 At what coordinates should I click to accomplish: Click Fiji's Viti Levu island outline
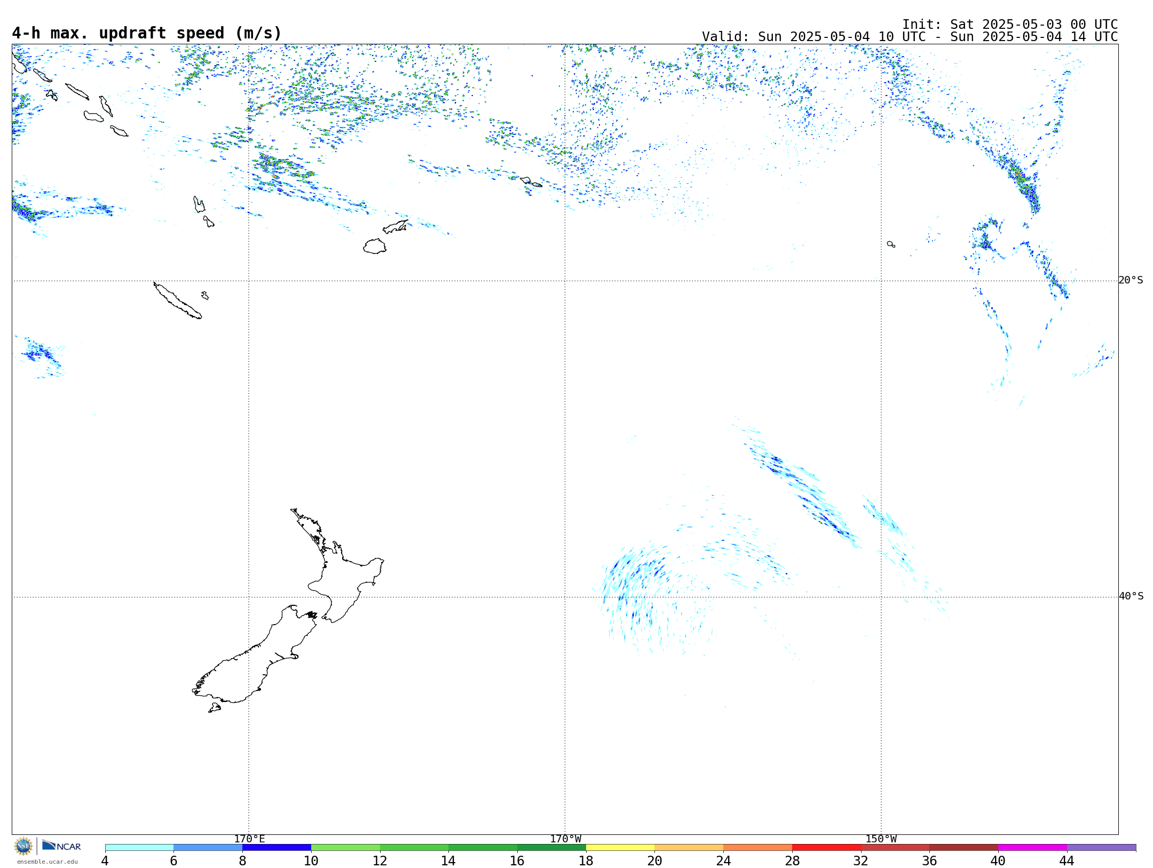coord(375,246)
